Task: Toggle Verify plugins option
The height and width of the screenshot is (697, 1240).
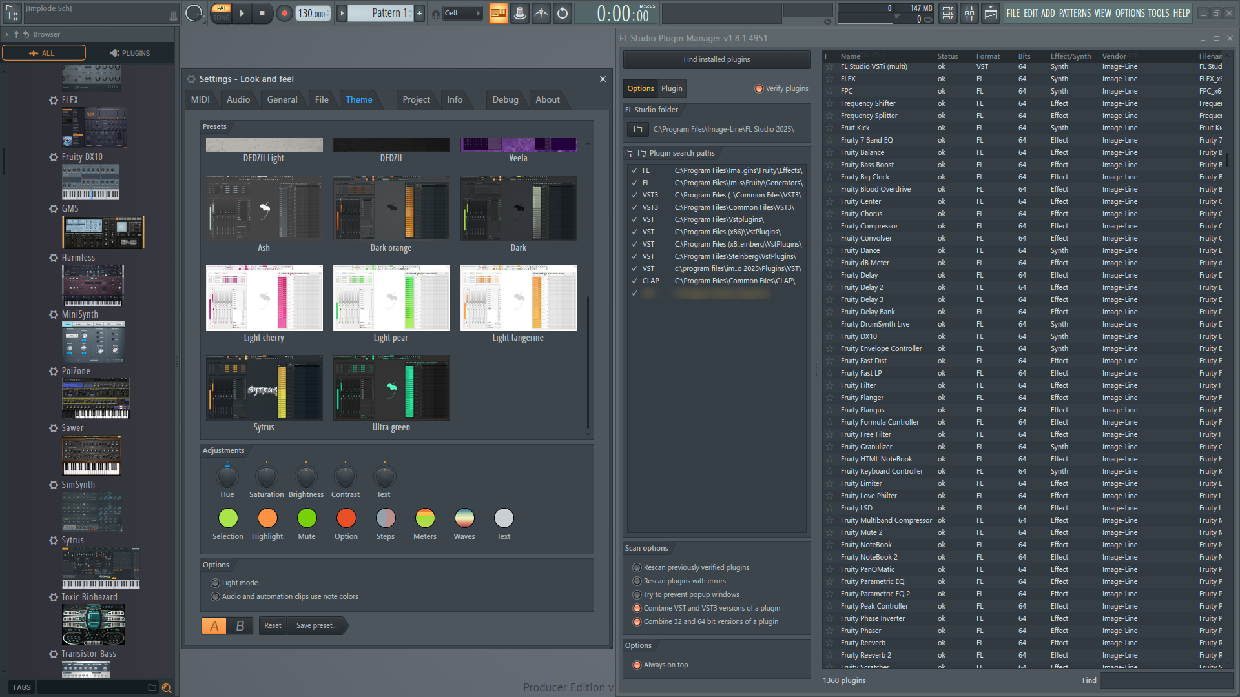Action: 781,88
